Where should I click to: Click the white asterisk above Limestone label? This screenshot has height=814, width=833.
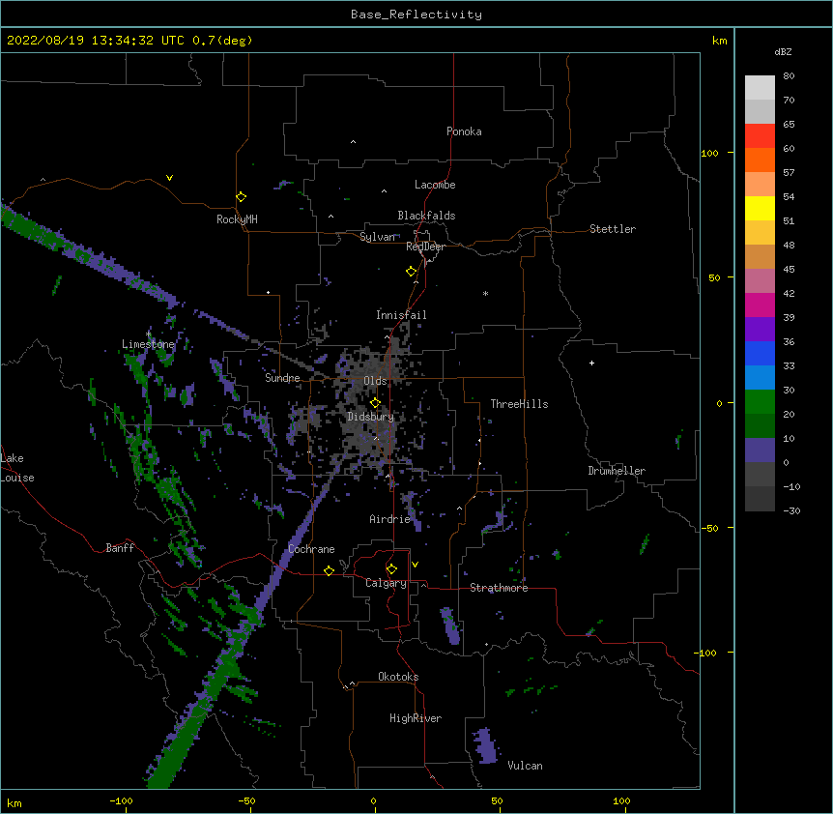click(149, 334)
